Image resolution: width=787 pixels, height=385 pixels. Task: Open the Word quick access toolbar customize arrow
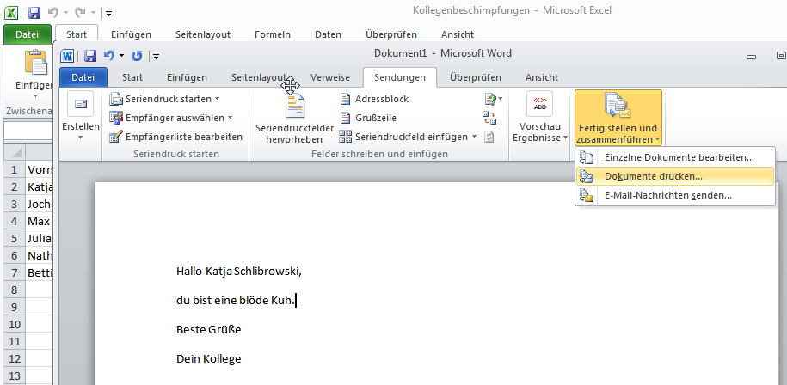(156, 56)
